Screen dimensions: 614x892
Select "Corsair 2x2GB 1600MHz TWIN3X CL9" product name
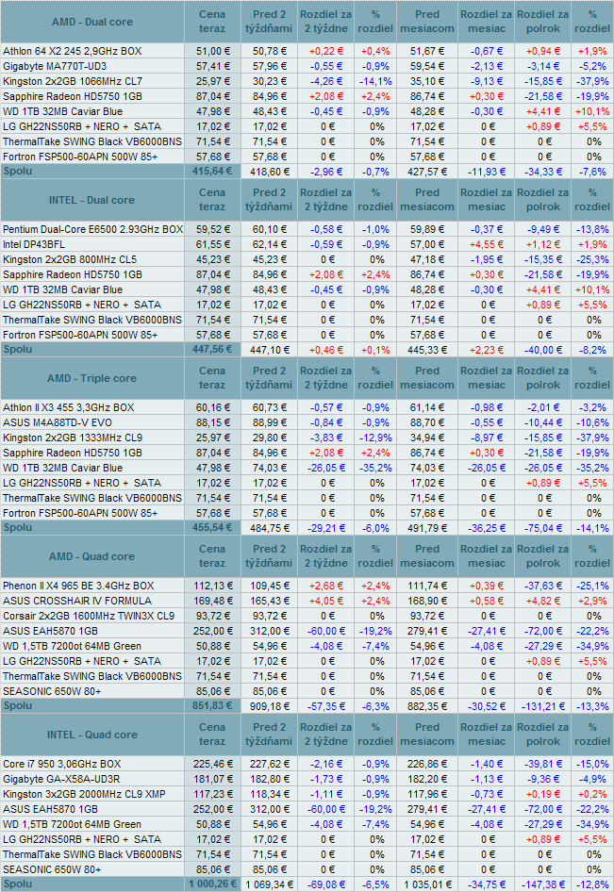(89, 616)
